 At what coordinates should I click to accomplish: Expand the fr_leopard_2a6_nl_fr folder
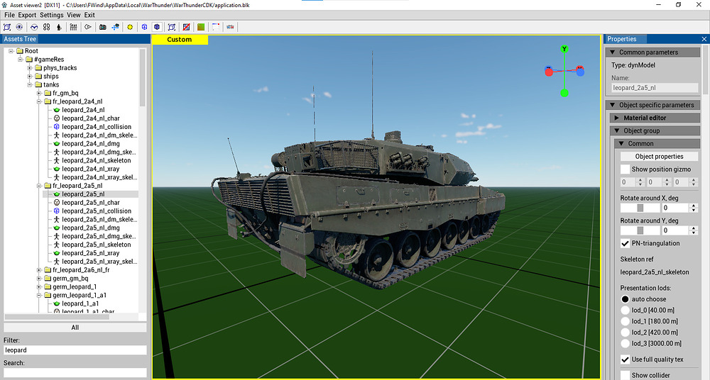pos(39,270)
